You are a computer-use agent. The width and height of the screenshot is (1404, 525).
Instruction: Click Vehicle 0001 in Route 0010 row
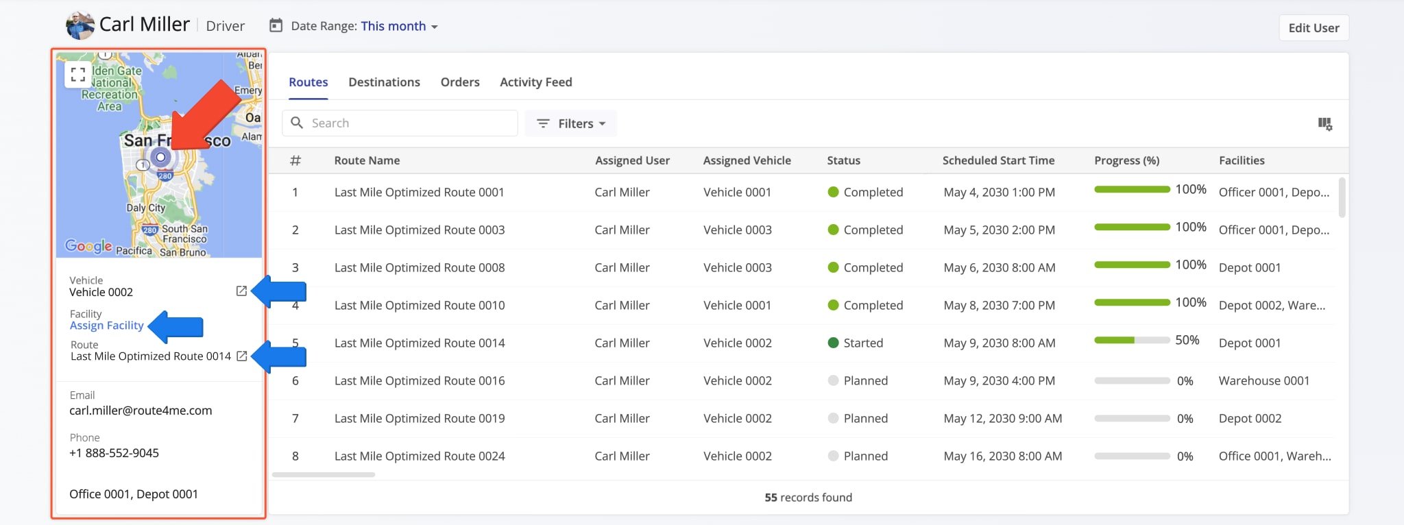click(x=737, y=306)
